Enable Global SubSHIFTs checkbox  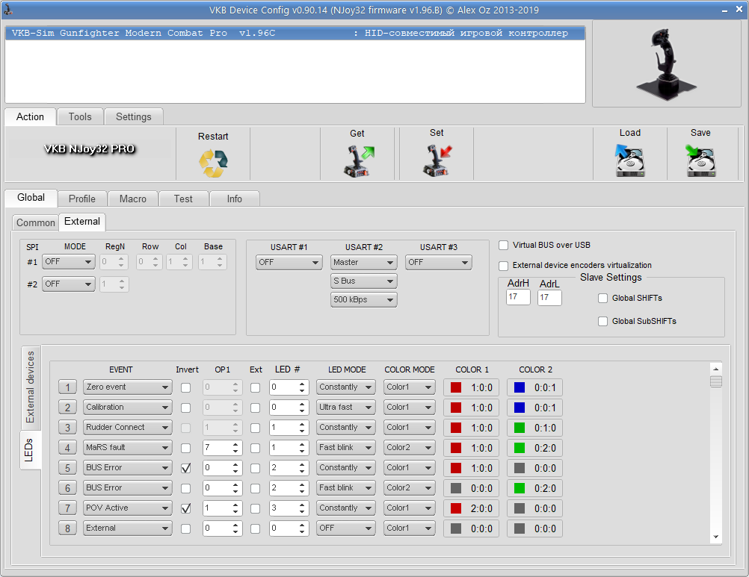(602, 322)
